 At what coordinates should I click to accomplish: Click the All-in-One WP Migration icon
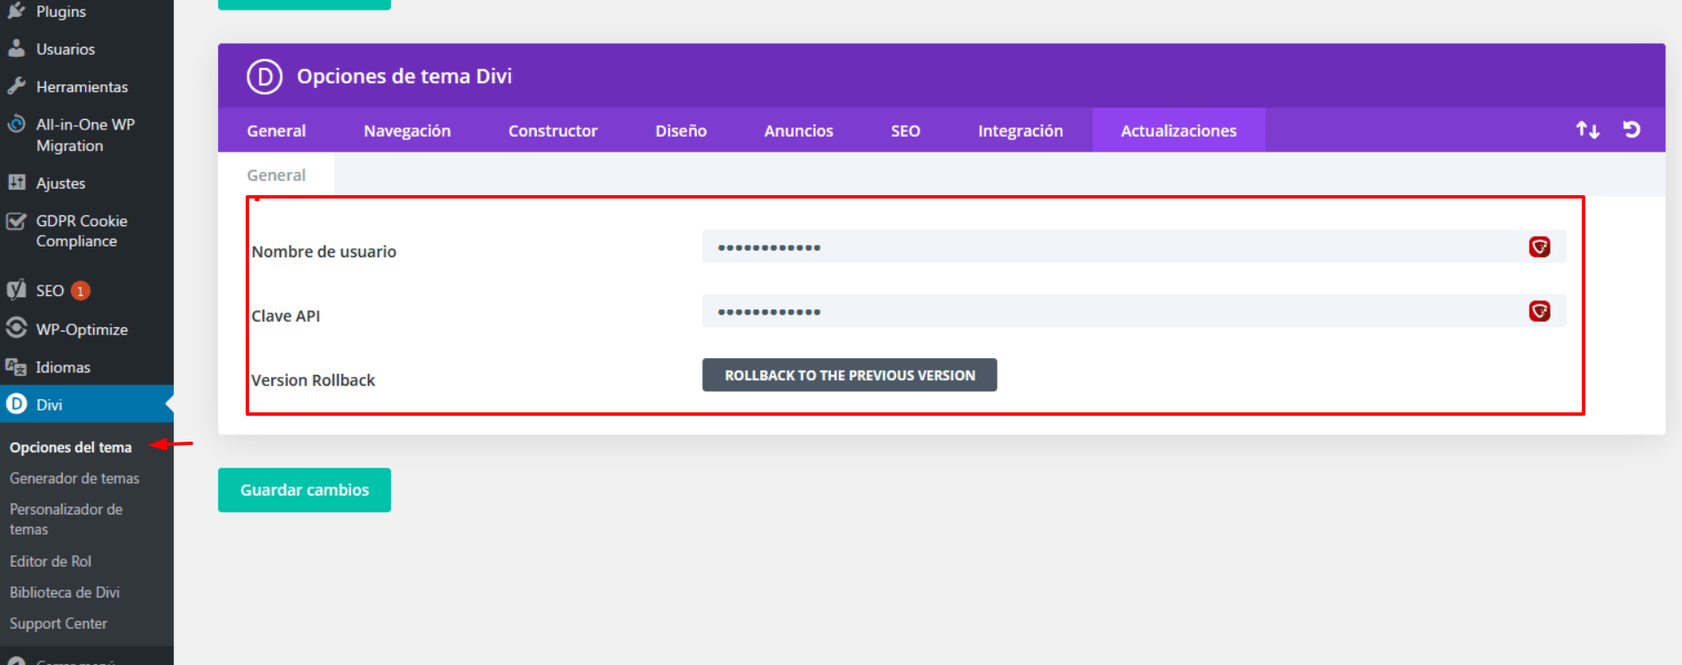pos(16,124)
